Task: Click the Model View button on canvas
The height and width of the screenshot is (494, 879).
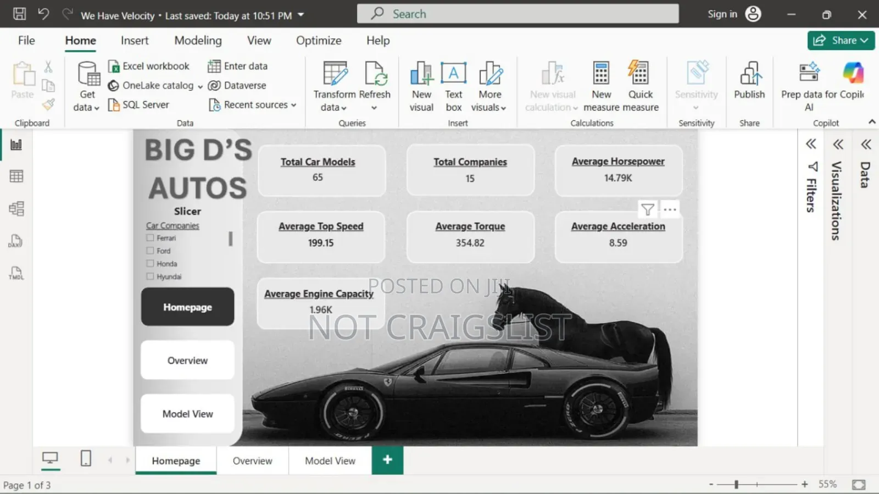Action: 187,413
